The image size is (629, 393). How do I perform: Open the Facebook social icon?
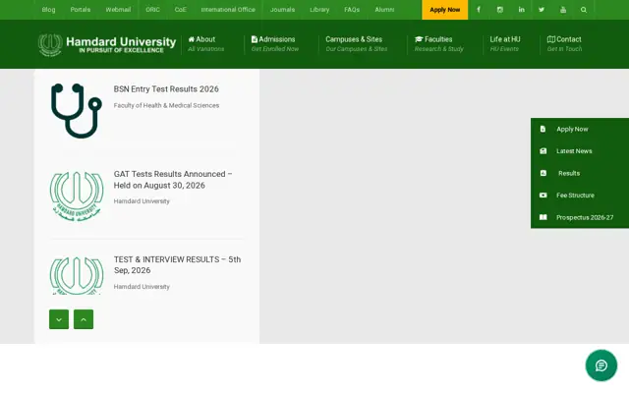click(479, 10)
